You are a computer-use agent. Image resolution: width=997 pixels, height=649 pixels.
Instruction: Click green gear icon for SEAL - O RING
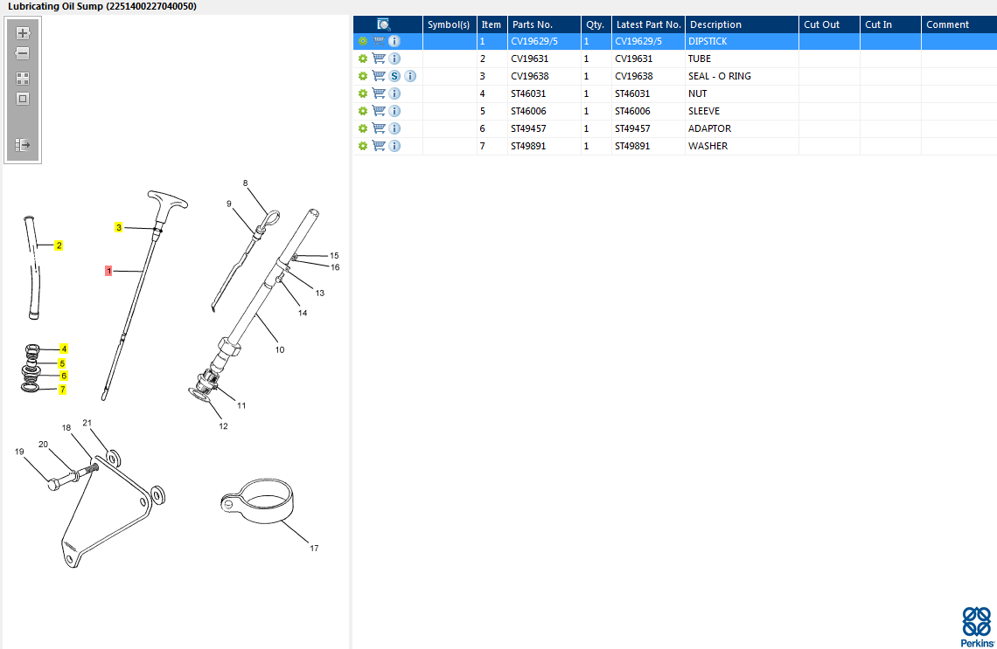point(363,76)
